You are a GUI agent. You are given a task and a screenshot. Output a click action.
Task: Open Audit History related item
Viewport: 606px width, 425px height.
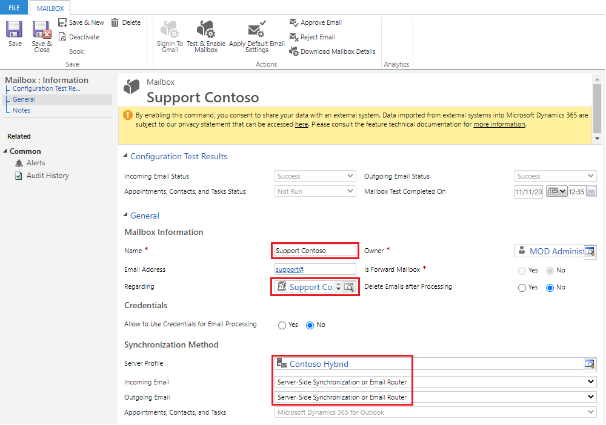pyautogui.click(x=42, y=176)
